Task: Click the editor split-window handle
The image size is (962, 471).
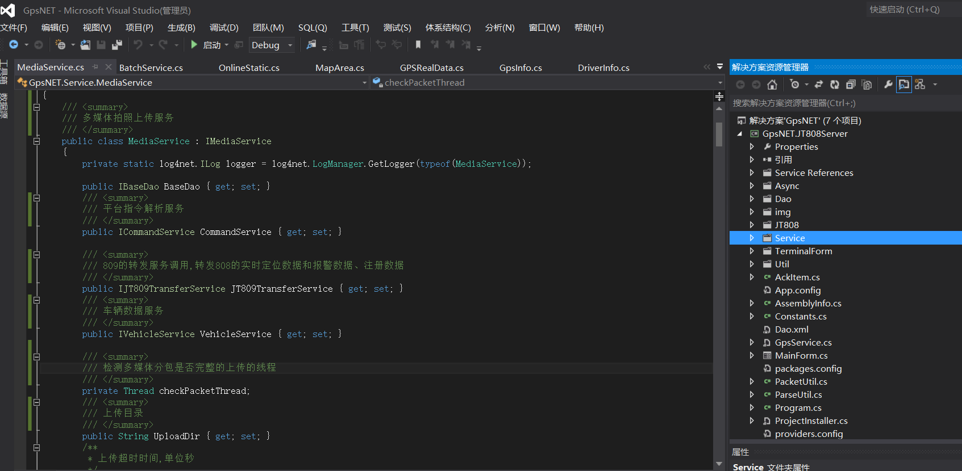Action: [x=719, y=96]
